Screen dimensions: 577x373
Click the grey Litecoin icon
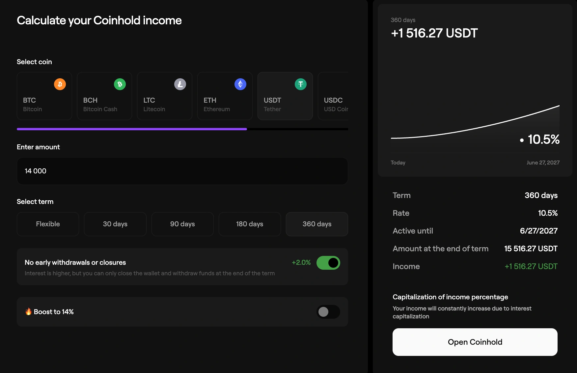point(180,84)
